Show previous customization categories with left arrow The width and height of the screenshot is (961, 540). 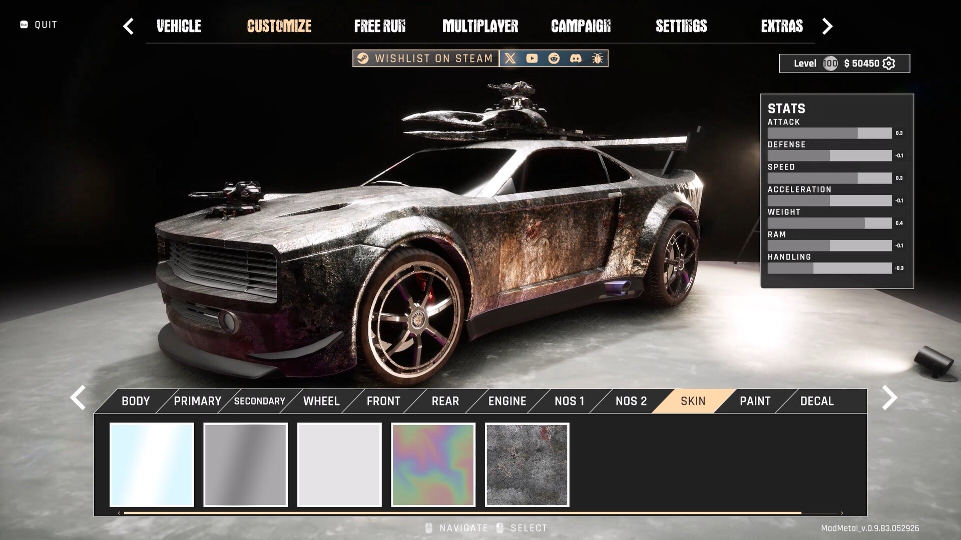pos(78,398)
